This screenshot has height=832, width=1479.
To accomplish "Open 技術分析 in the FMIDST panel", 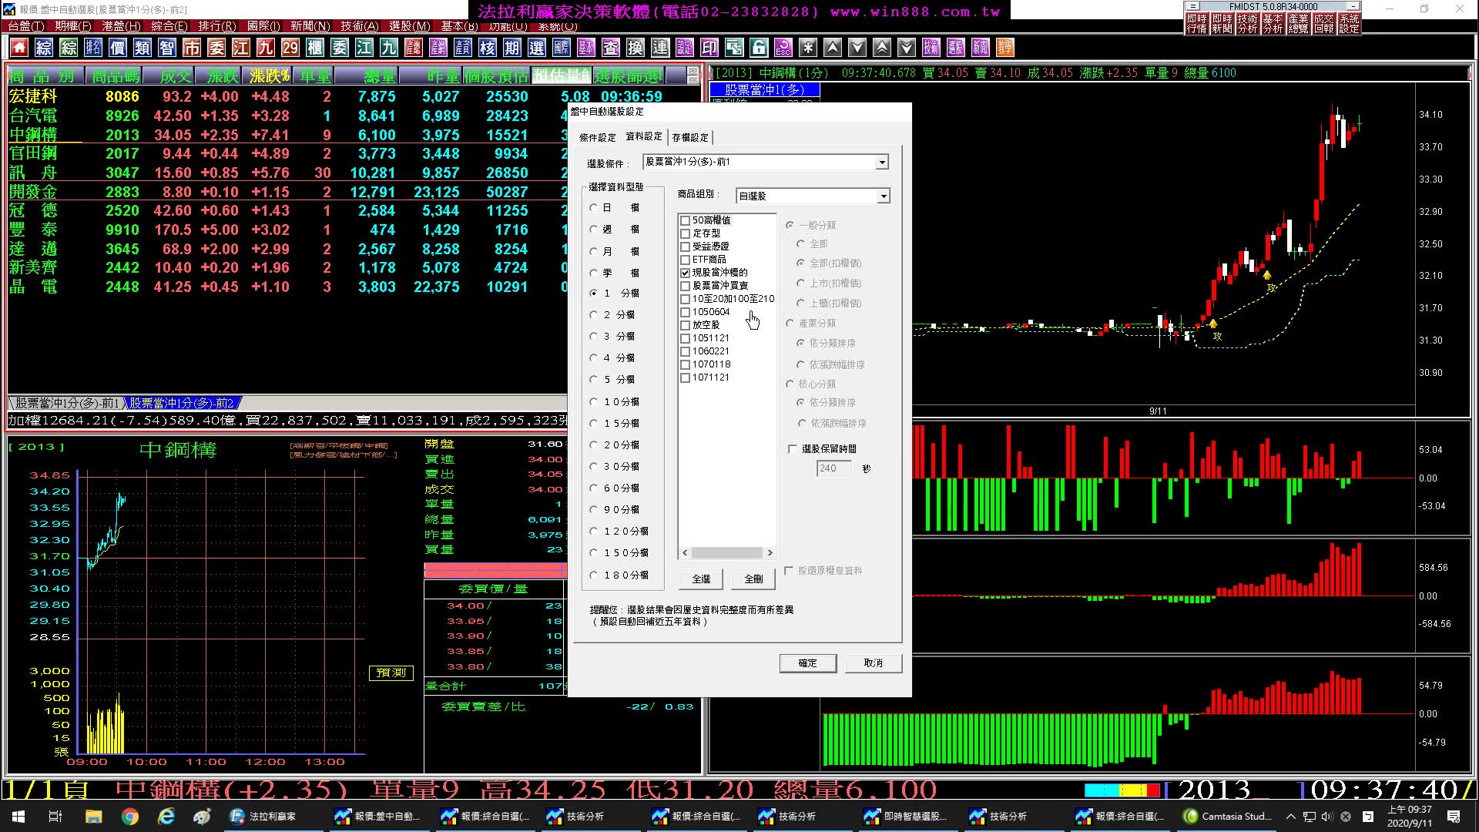I will (x=1248, y=23).
